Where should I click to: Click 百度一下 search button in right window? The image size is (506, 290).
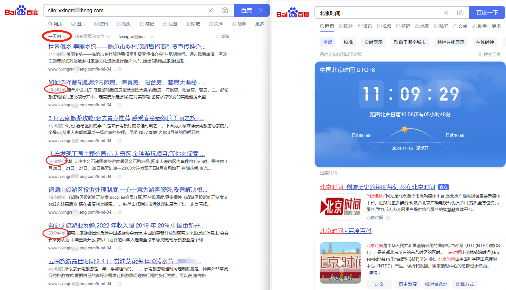click(487, 13)
